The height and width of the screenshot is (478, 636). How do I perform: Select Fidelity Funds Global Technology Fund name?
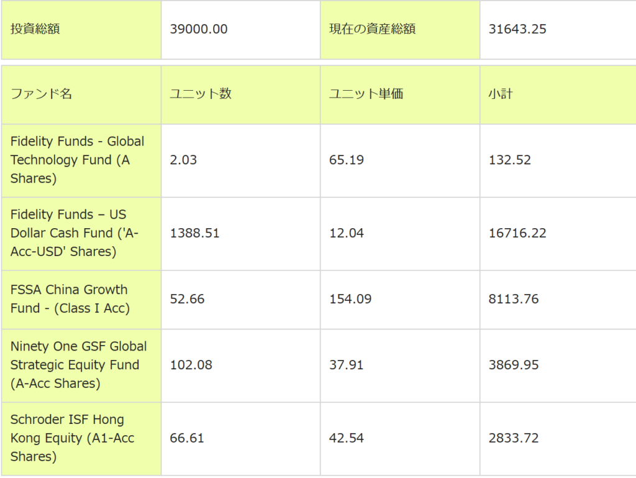tap(77, 160)
